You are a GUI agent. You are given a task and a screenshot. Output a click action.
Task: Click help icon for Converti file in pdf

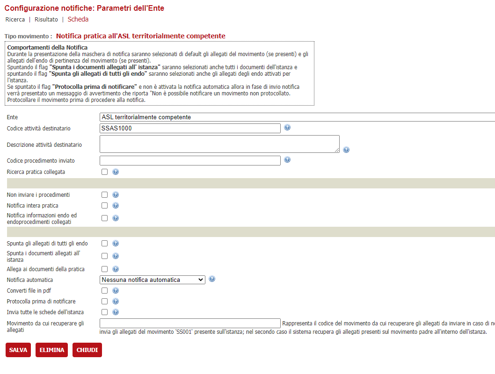(x=116, y=290)
